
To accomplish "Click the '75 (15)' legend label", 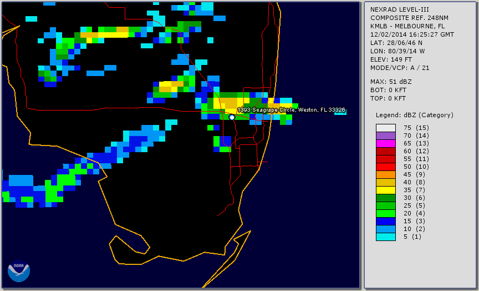I will (416, 128).
